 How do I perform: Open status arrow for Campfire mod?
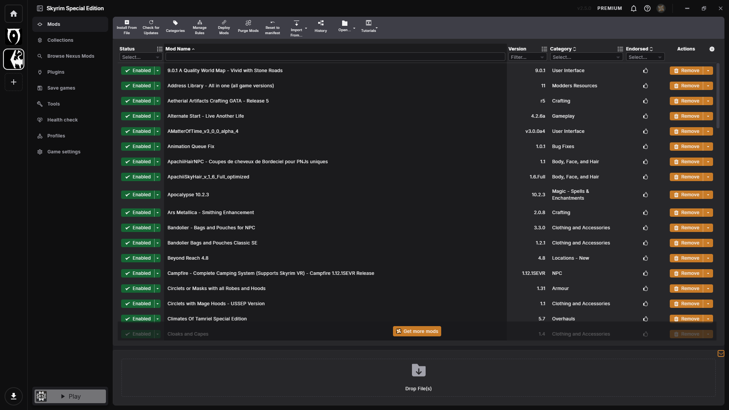click(x=158, y=273)
